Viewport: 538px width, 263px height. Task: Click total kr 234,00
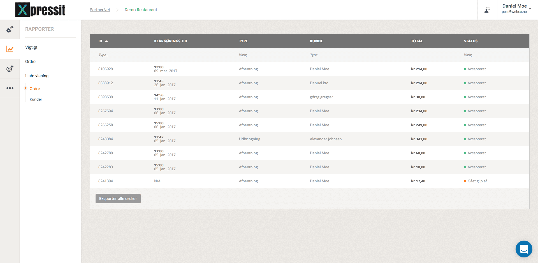point(419,111)
